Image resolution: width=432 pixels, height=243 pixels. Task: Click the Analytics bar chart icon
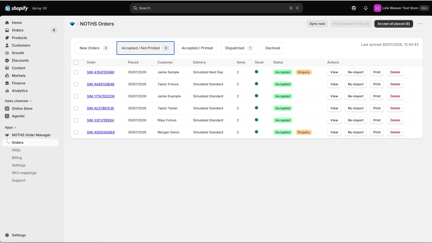point(7,91)
